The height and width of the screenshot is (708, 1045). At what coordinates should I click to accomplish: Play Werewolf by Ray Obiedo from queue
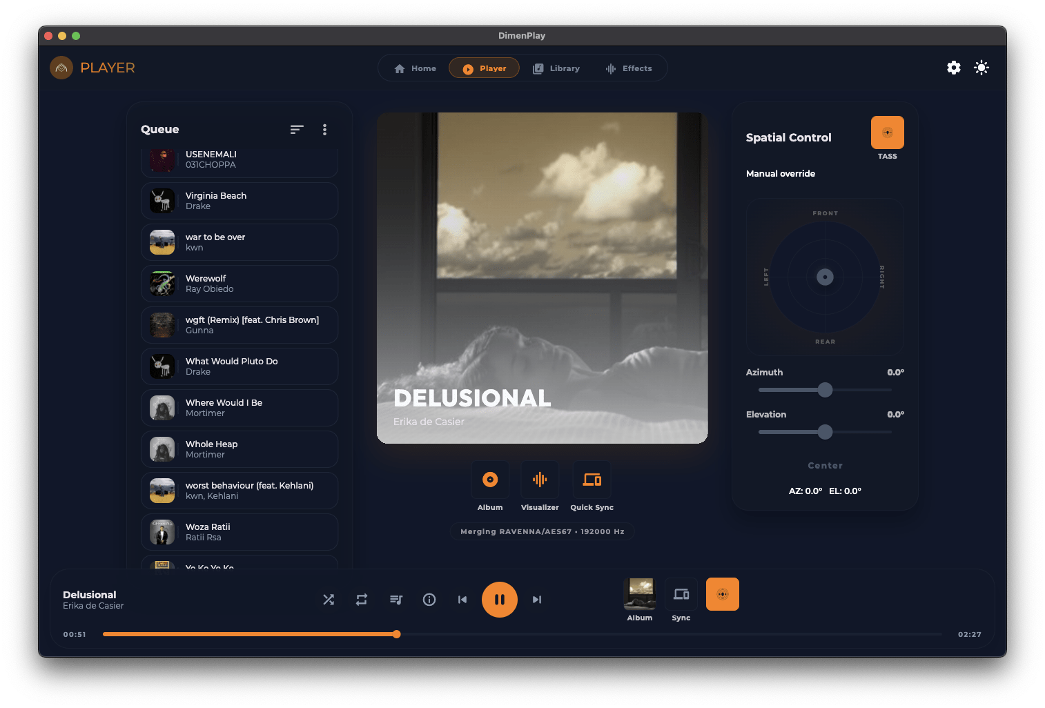point(240,284)
